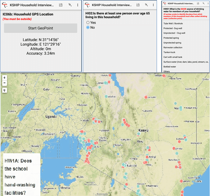210x196 pixels.
Task: Open three-dot overflow menu in GPS Location form
Action: tap(78, 5)
